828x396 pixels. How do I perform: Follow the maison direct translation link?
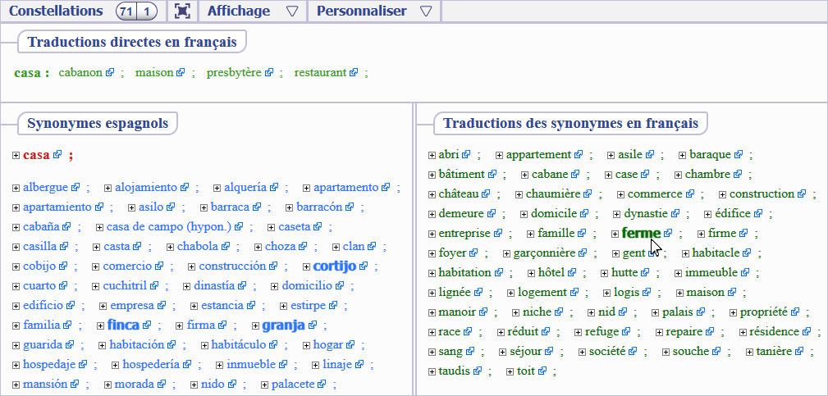[x=154, y=73]
